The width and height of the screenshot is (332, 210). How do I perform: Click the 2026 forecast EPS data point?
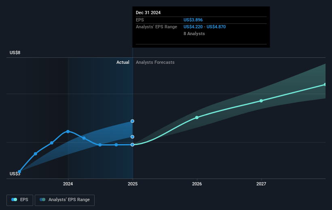pos(197,118)
